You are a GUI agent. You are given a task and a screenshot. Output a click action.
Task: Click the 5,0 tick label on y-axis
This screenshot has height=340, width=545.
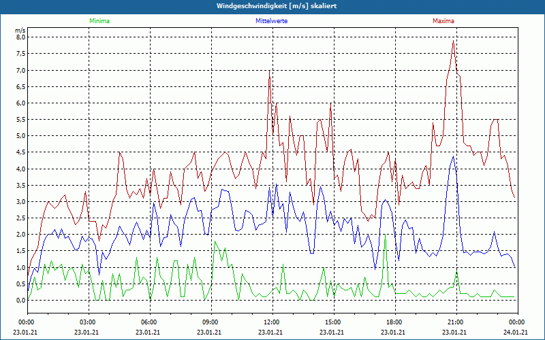(x=20, y=136)
